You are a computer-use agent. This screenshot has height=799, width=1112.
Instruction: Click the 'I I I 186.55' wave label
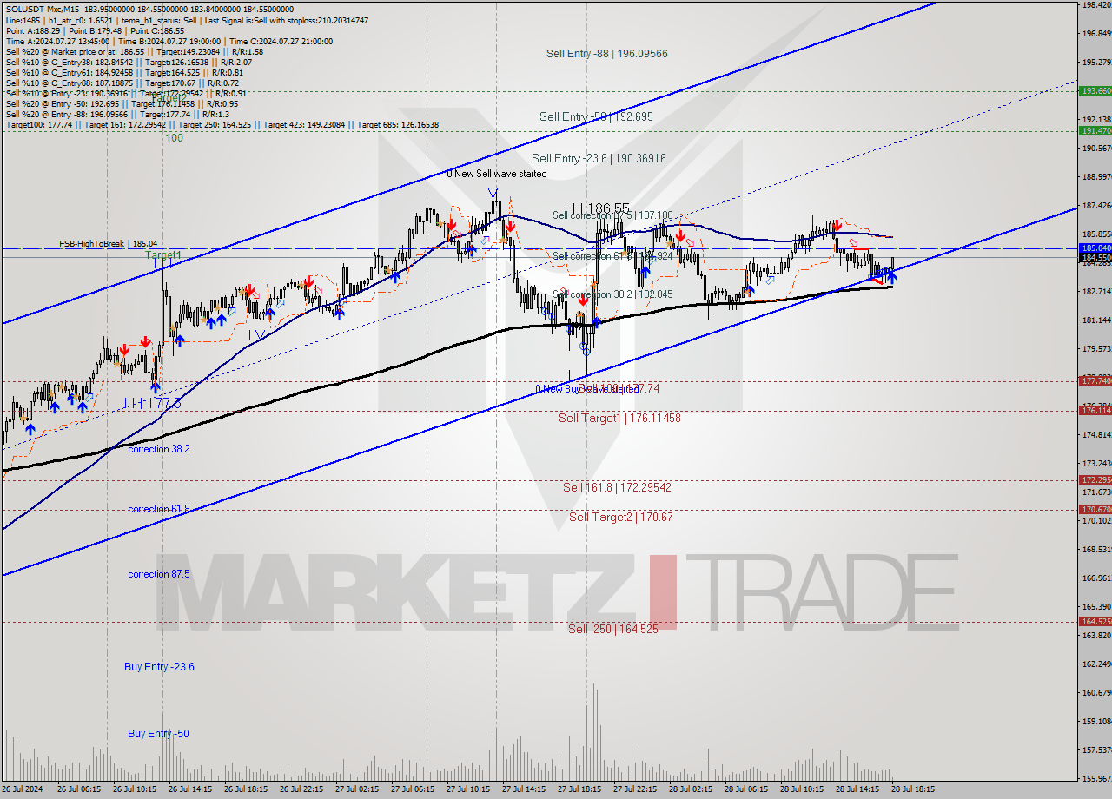tap(596, 209)
